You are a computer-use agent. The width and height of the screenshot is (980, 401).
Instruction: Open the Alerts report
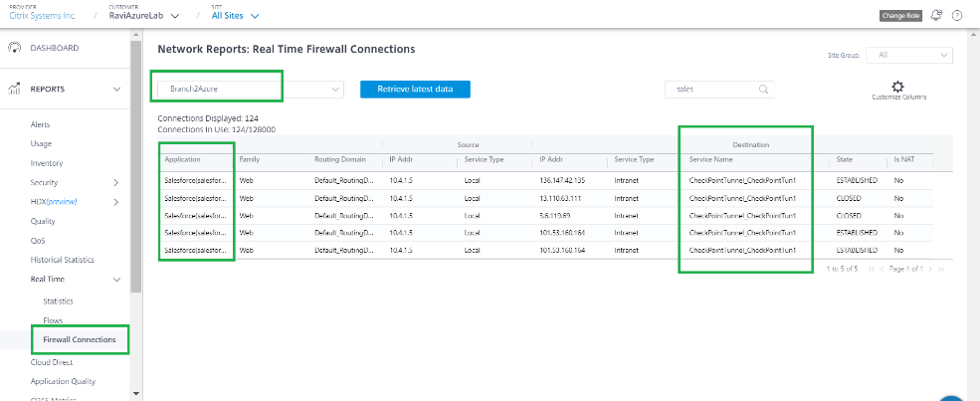[x=40, y=125]
